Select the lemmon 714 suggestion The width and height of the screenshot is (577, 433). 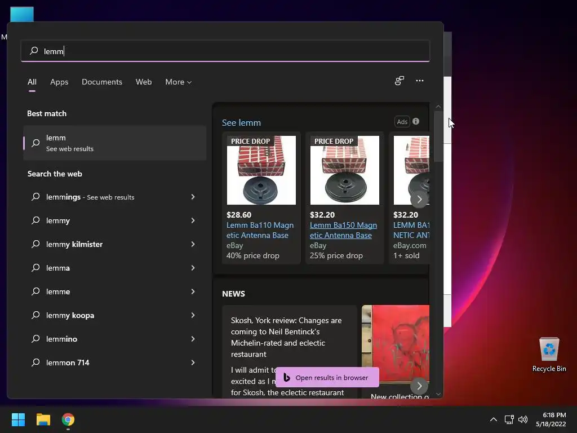[x=106, y=363]
